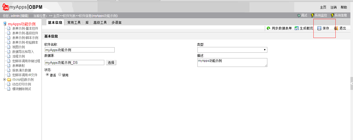Click the 系统信息 lightning icon
This screenshot has height=140, width=353.
click(x=333, y=15)
